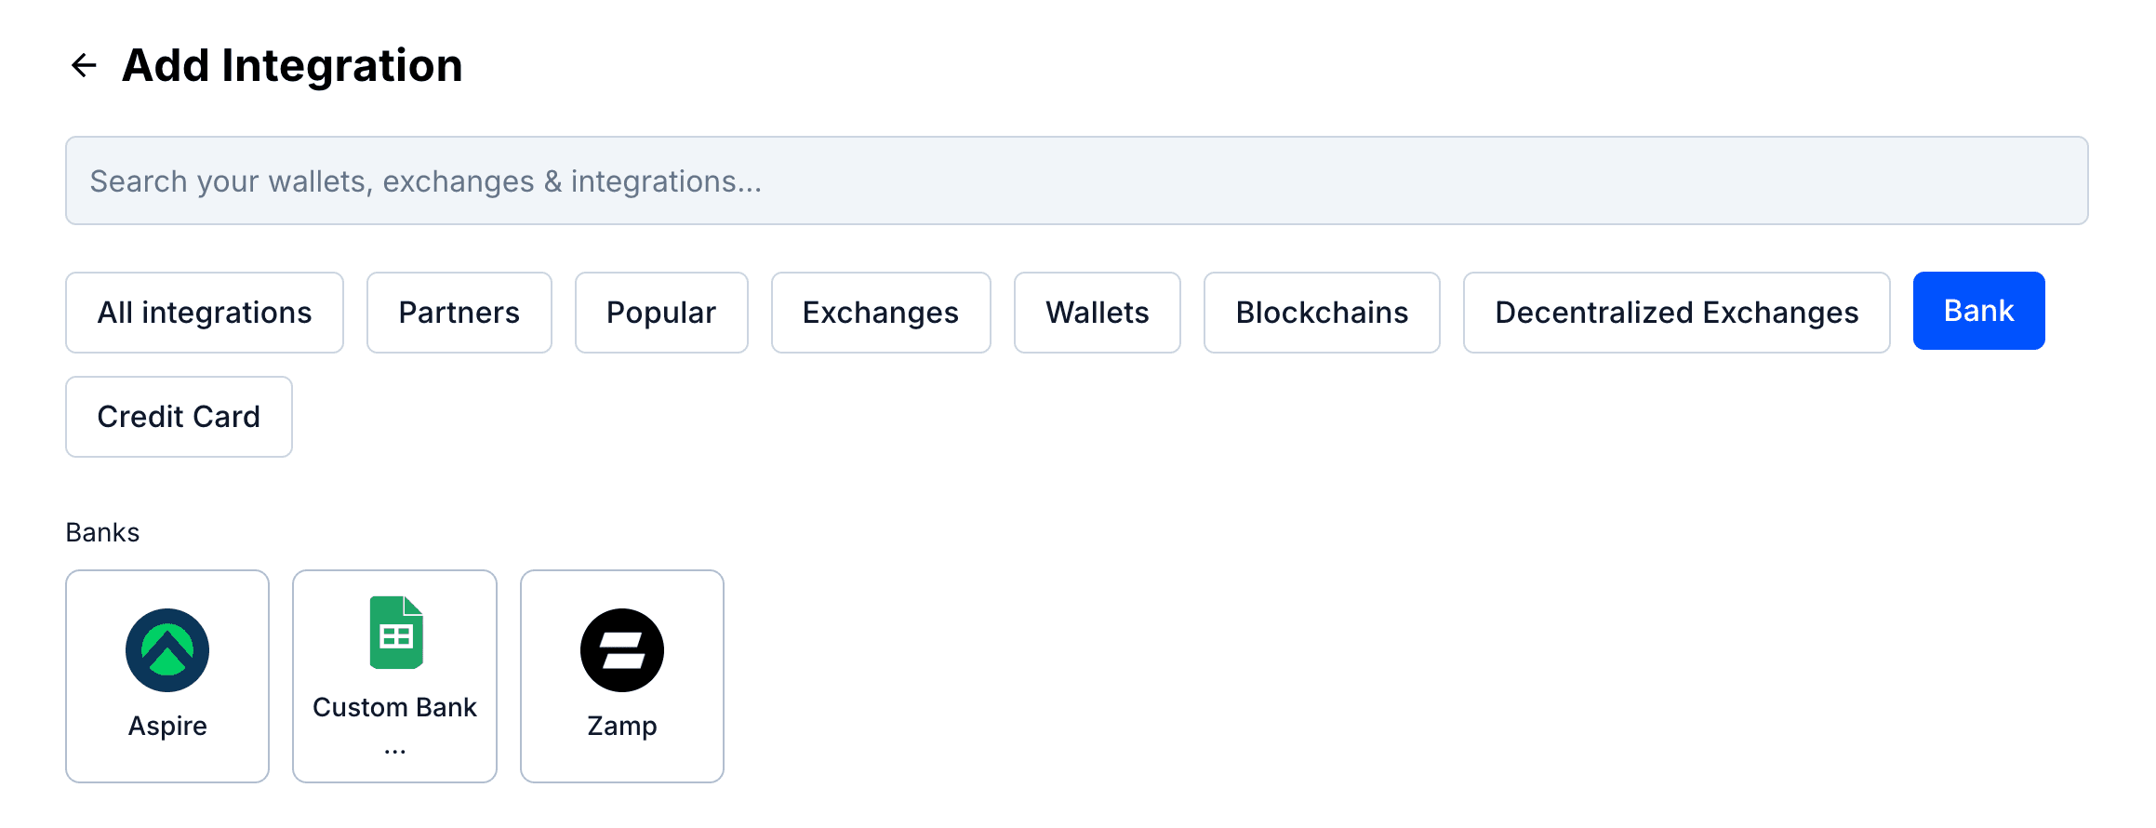Select the Aspire bank logo
Screen dimensions: 2156x828
(167, 650)
